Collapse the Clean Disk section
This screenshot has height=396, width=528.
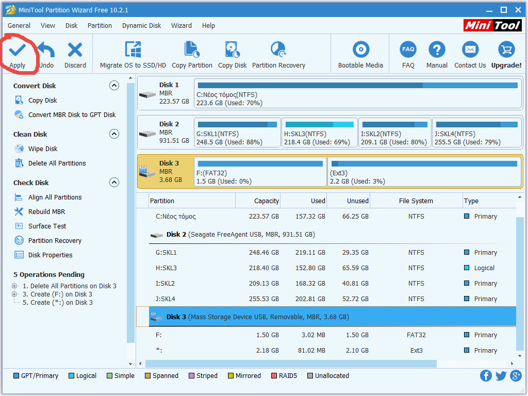pyautogui.click(x=114, y=134)
